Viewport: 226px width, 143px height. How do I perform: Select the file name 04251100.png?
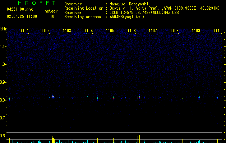[20, 9]
